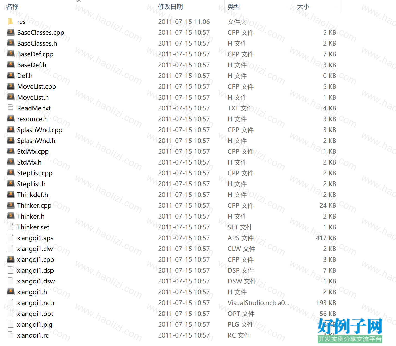Select file name BaseDef.cpp
396x346 pixels.
[x=35, y=54]
